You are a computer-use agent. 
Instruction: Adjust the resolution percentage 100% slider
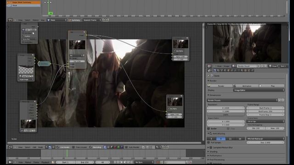click(x=226, y=115)
